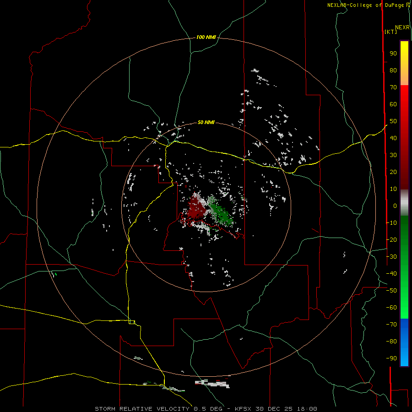Click the 90 value on velocity scale
This screenshot has height=412, width=412.
(x=393, y=54)
